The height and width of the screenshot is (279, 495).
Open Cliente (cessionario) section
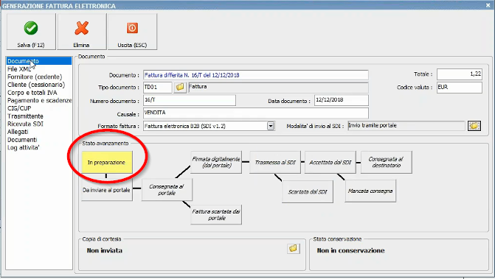point(39,85)
